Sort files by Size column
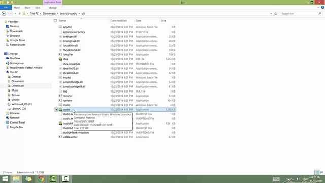The height and width of the screenshot is (183, 325). click(164, 21)
